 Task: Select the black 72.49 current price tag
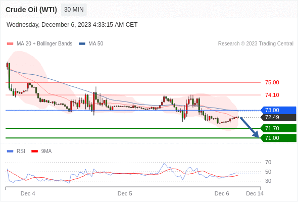pyautogui.click(x=279, y=117)
